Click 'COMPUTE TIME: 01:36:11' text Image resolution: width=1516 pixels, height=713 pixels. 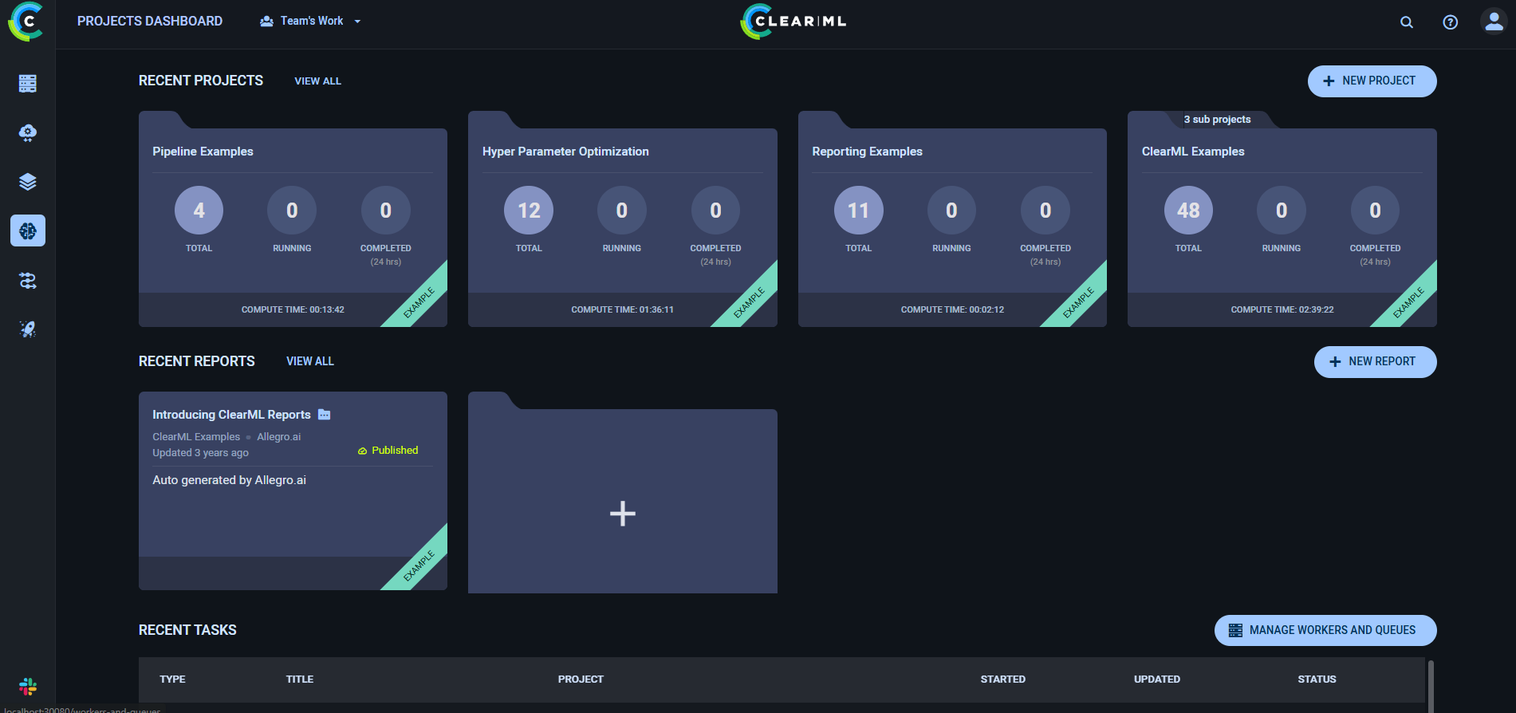click(623, 309)
